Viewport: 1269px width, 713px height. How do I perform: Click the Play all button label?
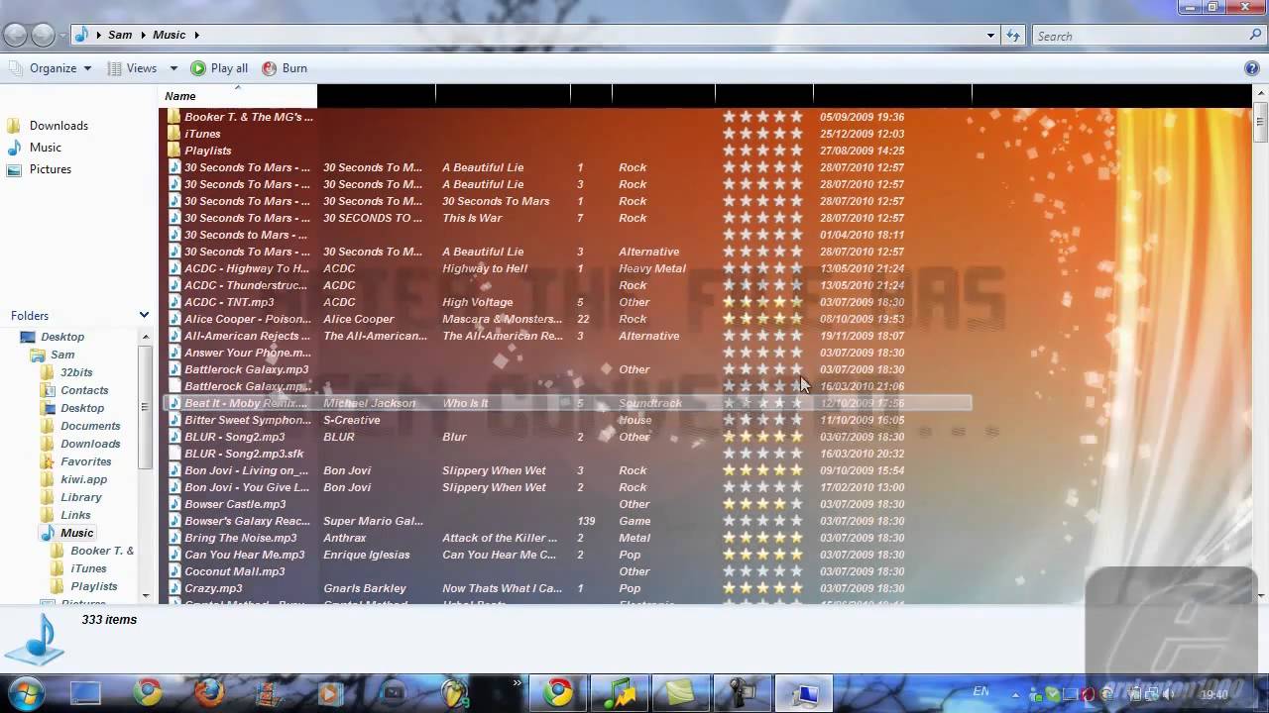(229, 68)
